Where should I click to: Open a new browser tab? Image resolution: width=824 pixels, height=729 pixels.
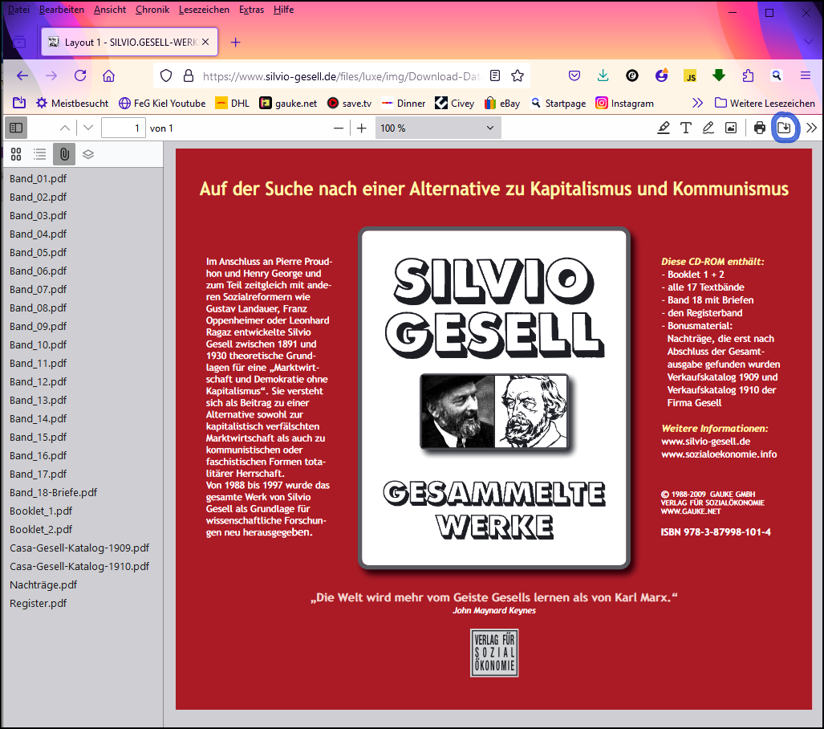[235, 42]
